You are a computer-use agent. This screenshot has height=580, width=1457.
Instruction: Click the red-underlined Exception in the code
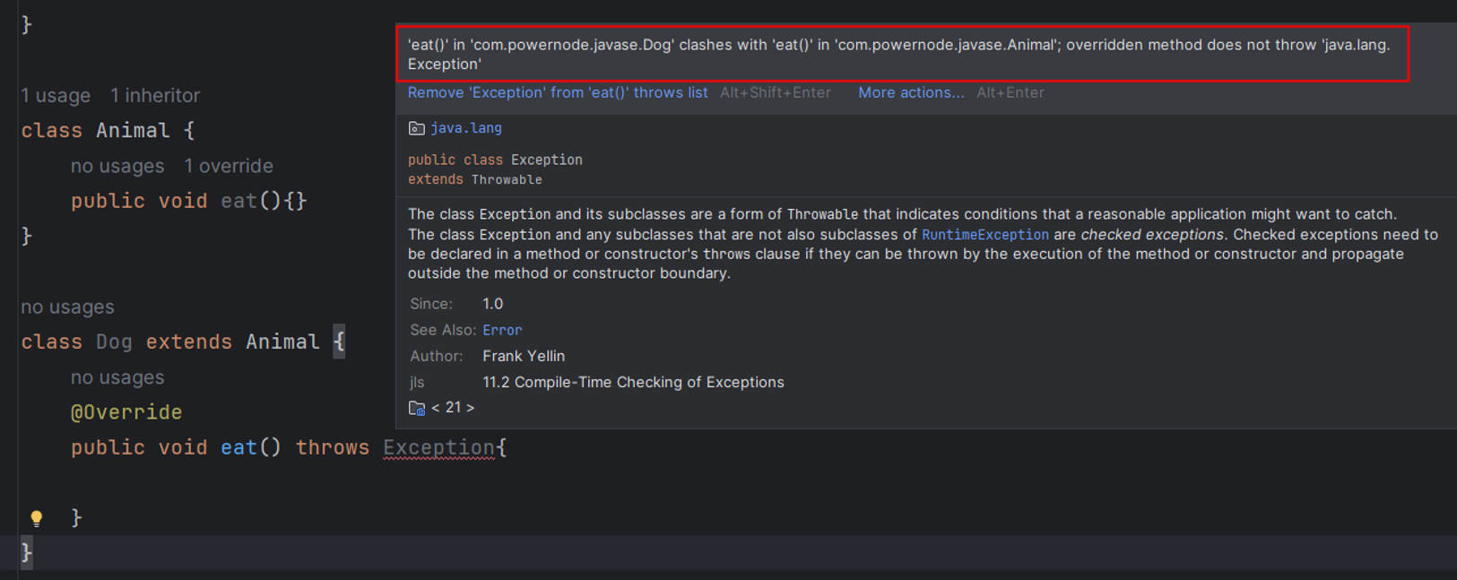click(438, 447)
